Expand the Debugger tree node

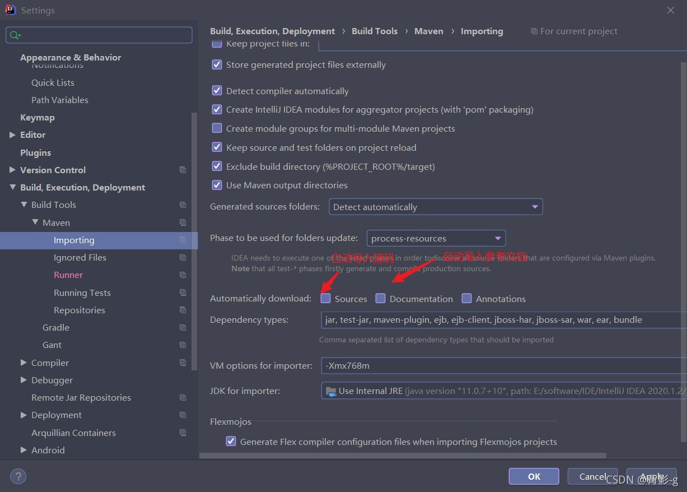[x=24, y=380]
